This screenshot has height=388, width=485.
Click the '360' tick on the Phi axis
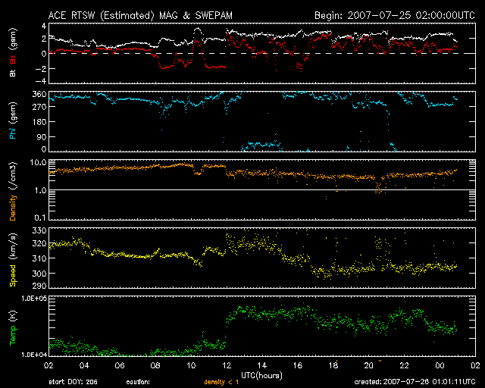pos(39,94)
